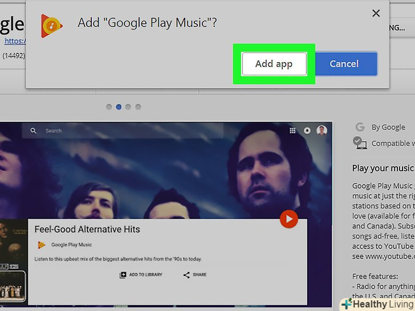This screenshot has height=311, width=415.
Task: Click the Feel-Good Alternative Hits title
Action: point(87,229)
